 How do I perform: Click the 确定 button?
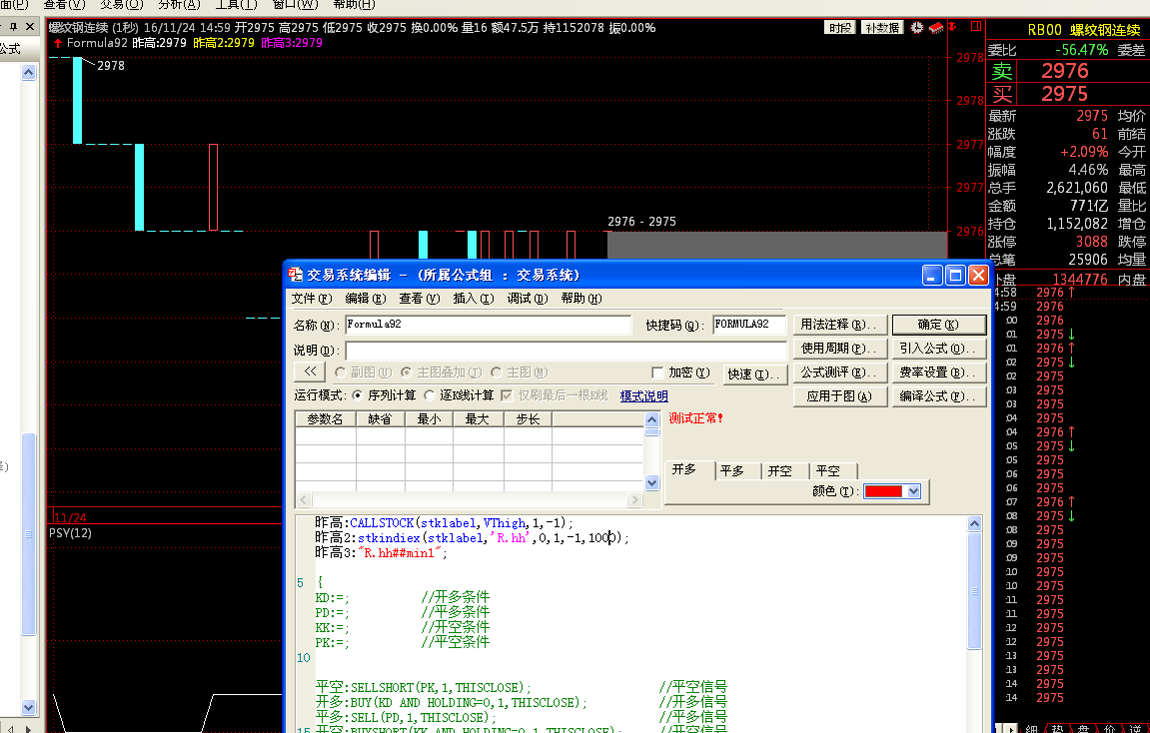939,325
